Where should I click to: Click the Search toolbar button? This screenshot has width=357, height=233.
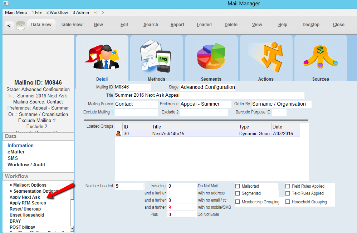click(151, 25)
